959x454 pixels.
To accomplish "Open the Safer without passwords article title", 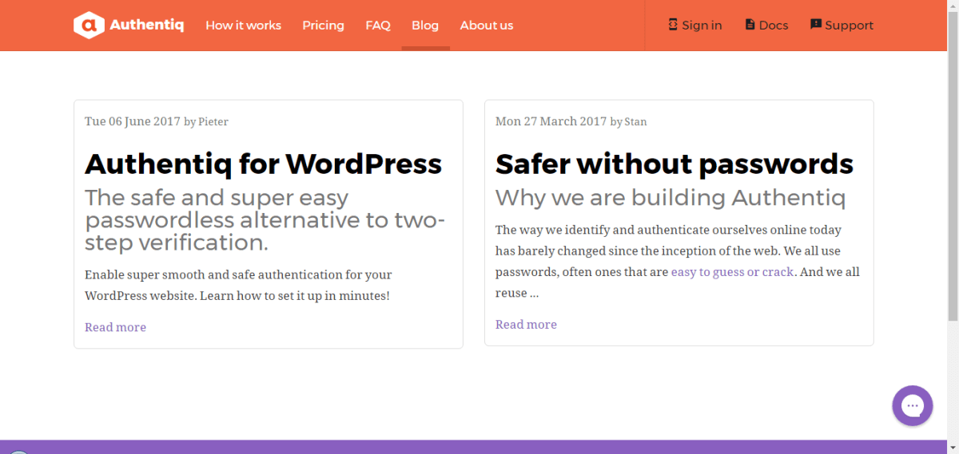I will click(x=674, y=164).
